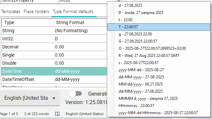The height and width of the screenshot is (119, 212).
Task: Click the 'D' format cell for Int32
Action: (x=80, y=39)
